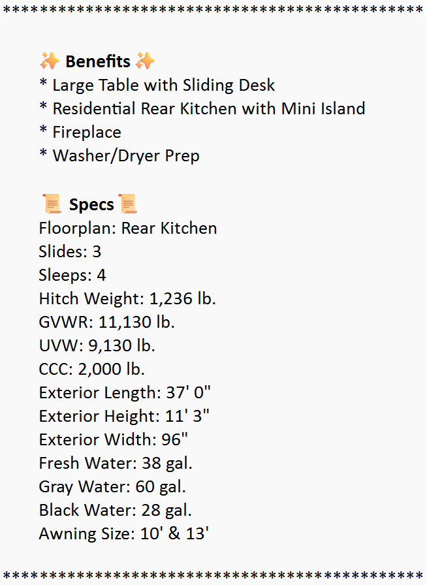
Task: Select the Residential Rear Kitchen line
Action: tap(202, 108)
